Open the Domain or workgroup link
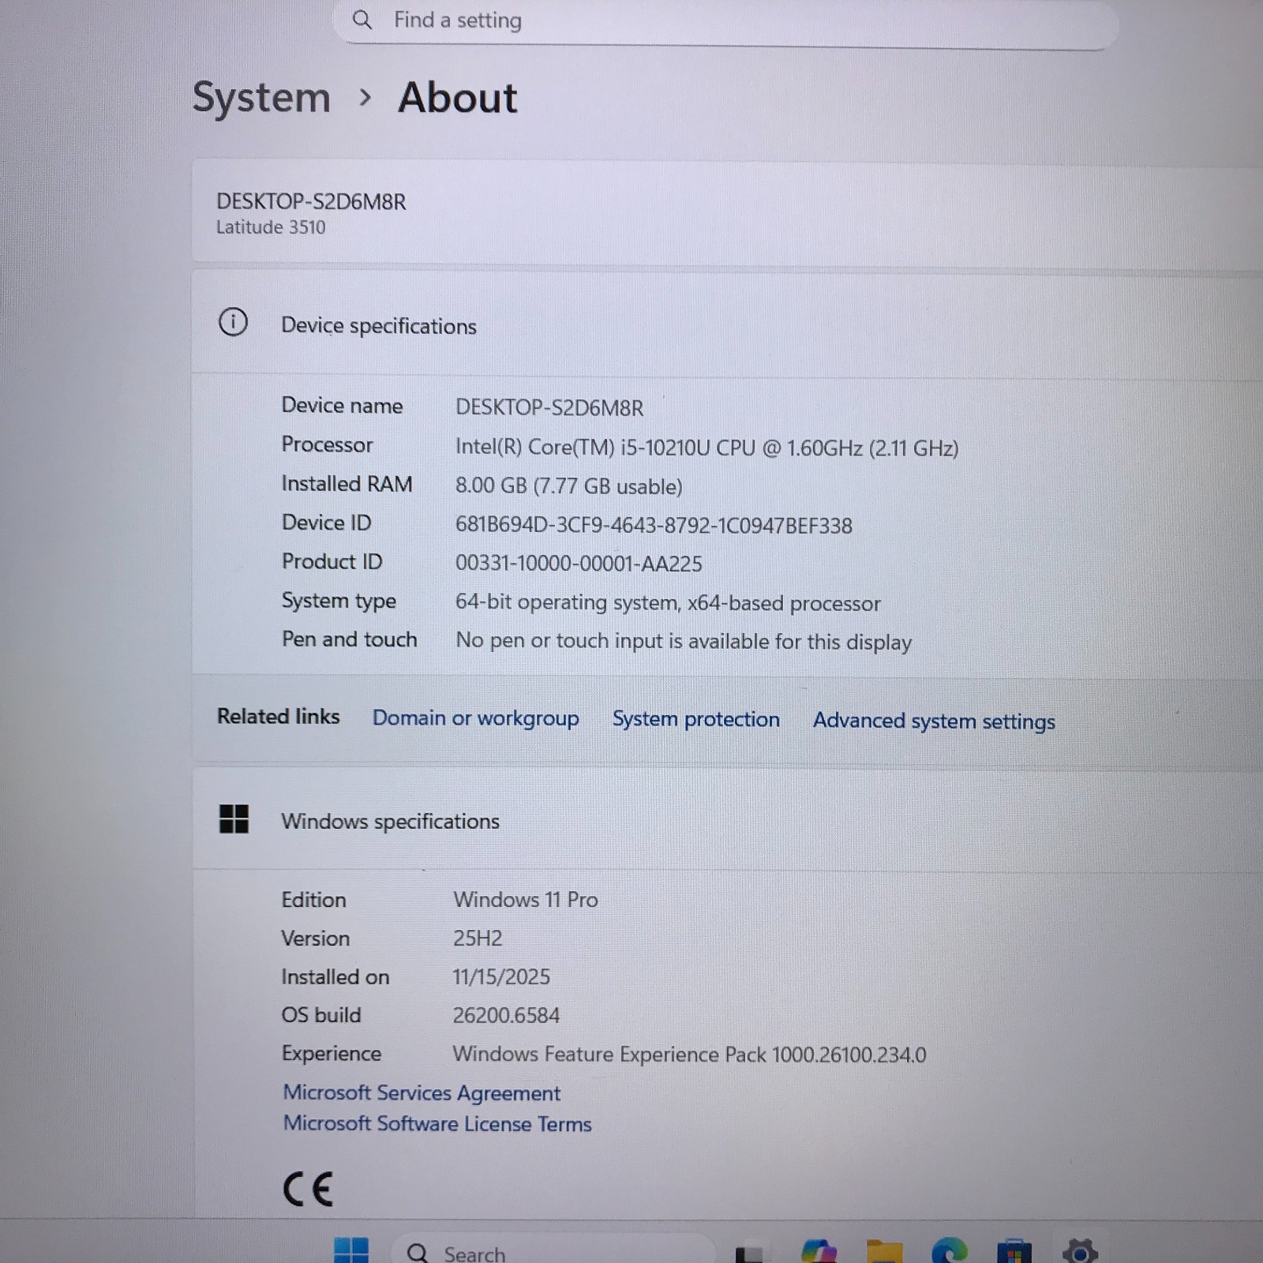This screenshot has width=1263, height=1263. tap(475, 718)
